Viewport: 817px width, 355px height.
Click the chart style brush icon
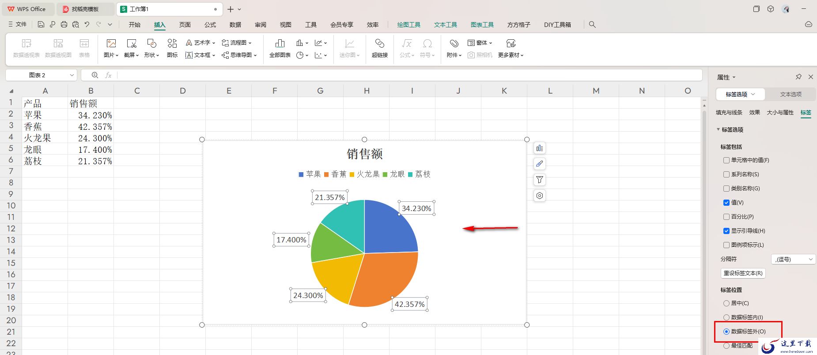click(539, 164)
